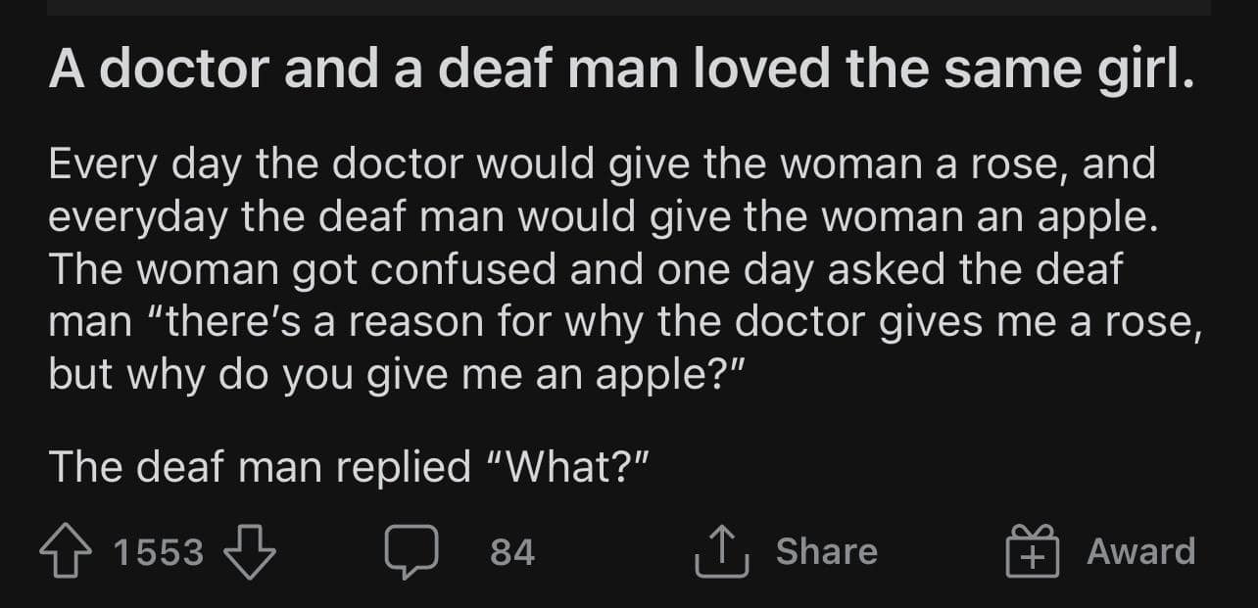Screen dimensions: 1258x608
Task: Click the 1553 upvote count
Action: pyautogui.click(x=159, y=553)
